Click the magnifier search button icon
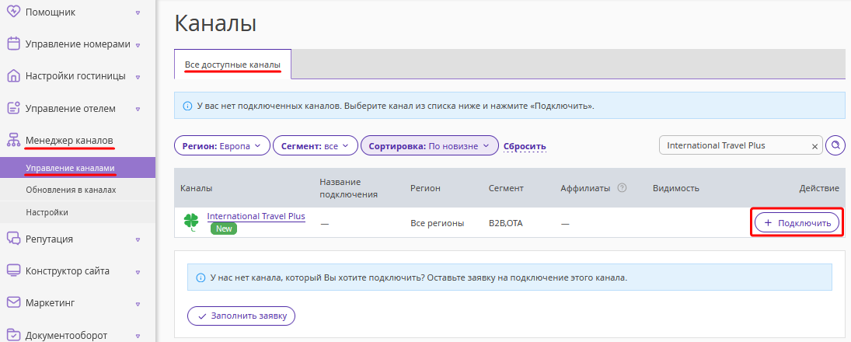This screenshot has width=851, height=342. coord(835,145)
